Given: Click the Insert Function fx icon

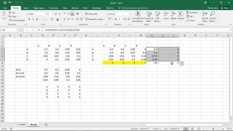Looking at the screenshot, I should 39,30.
